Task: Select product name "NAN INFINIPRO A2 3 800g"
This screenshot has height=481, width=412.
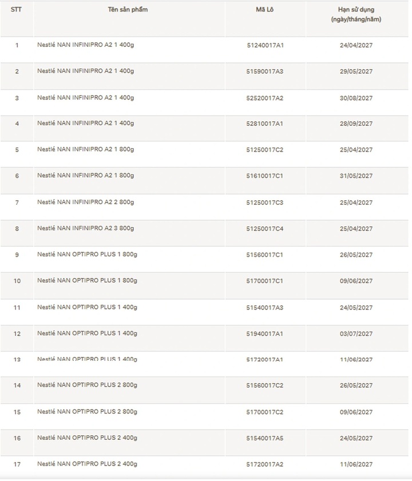Action: pos(86,228)
